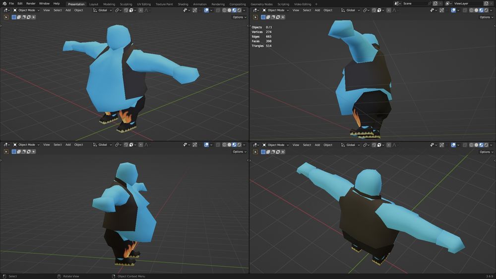496x279 pixels.
Task: Choose 'extend selection' mode icon in top-left viewport
Action: (19, 17)
